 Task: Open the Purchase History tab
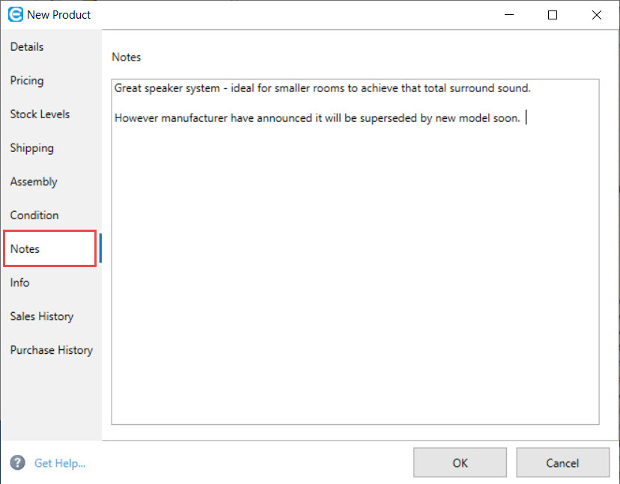pos(51,350)
